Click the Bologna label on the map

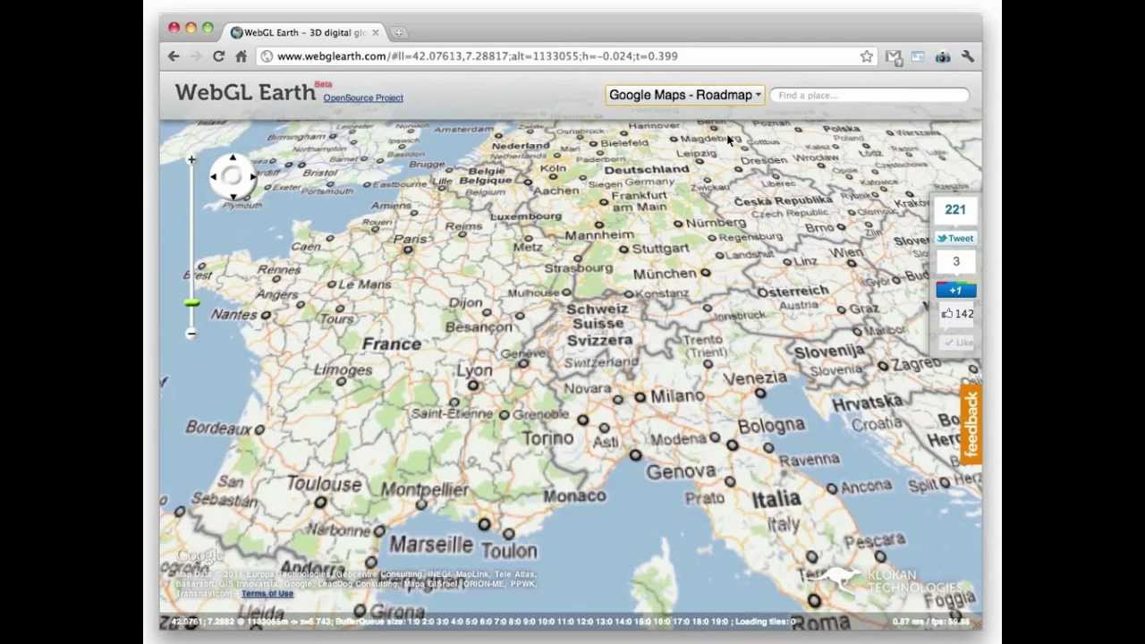(771, 425)
